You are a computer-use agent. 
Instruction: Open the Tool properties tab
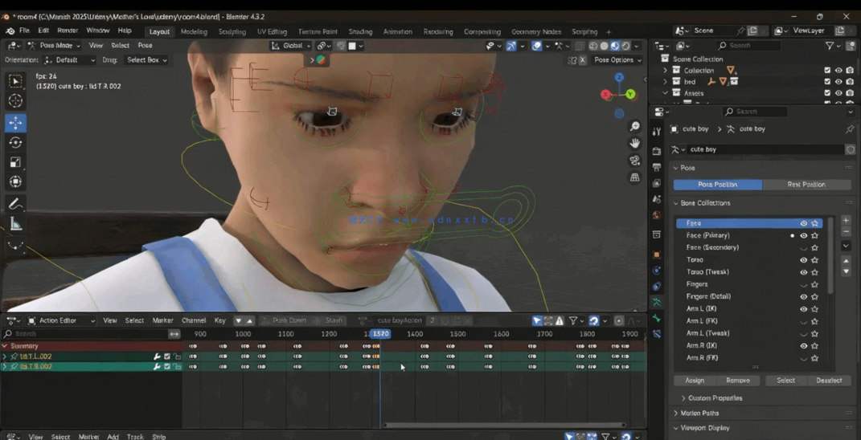[x=657, y=132]
